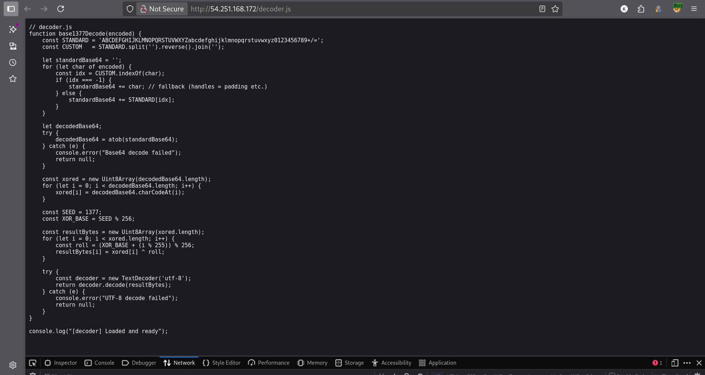Open the Accessibility tab

(x=391, y=363)
